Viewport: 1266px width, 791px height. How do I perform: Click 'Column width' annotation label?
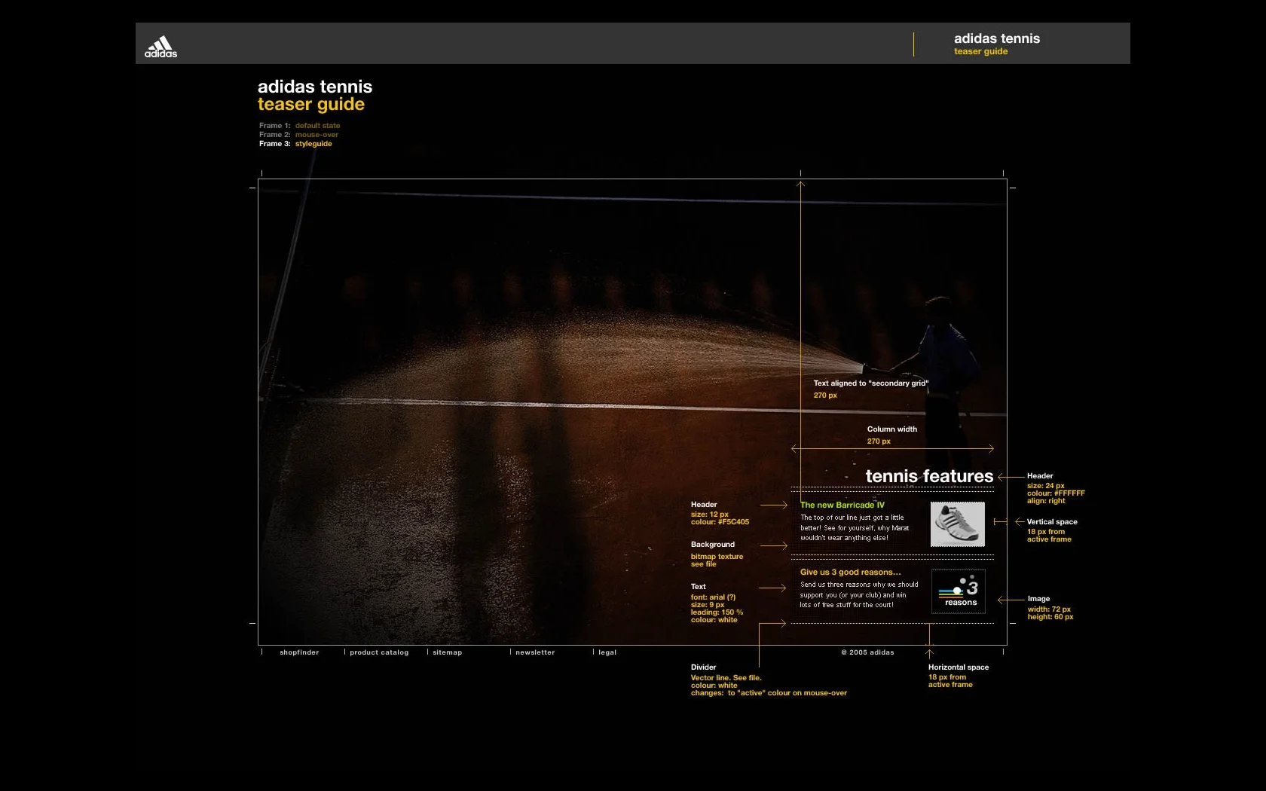(x=892, y=429)
